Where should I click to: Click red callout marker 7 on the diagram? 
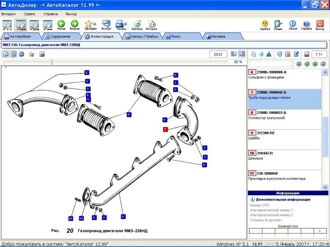click(x=165, y=129)
